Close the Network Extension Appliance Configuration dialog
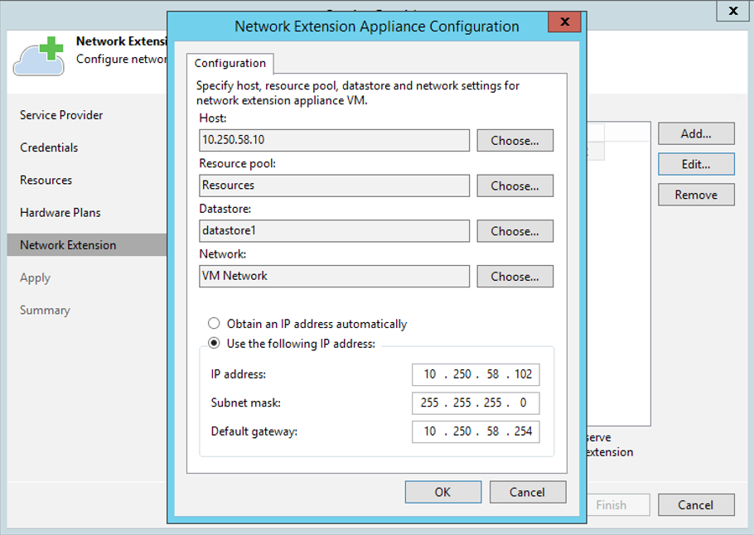The height and width of the screenshot is (535, 754). pyautogui.click(x=564, y=22)
